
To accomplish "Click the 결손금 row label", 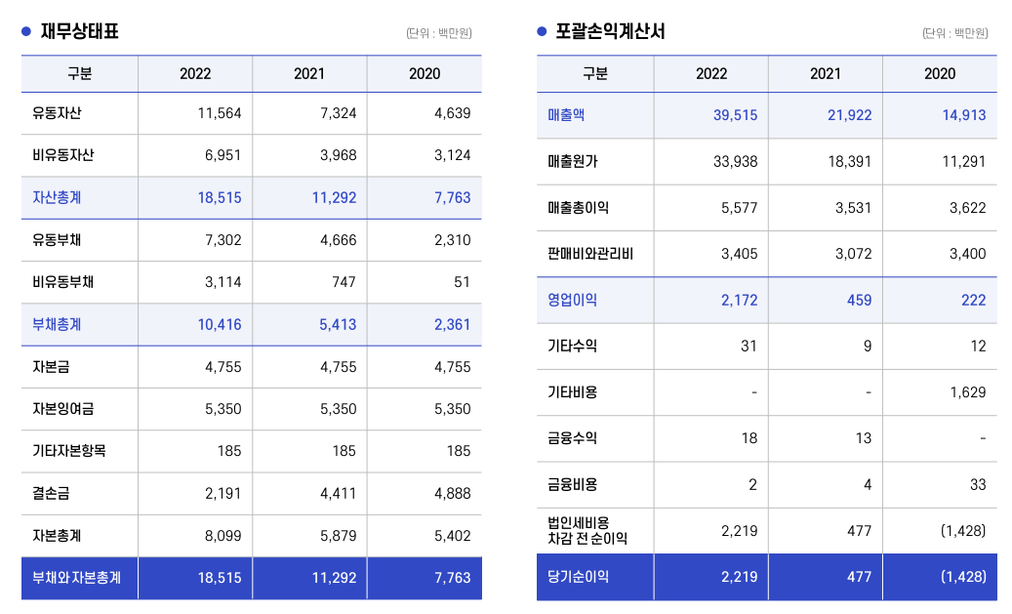I will [51, 493].
